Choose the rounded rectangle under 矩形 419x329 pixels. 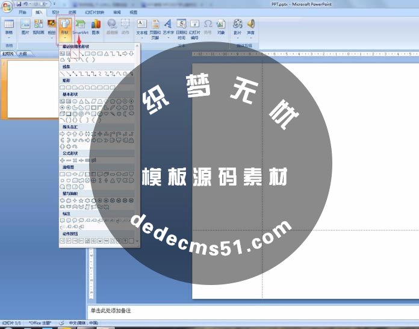click(69, 87)
